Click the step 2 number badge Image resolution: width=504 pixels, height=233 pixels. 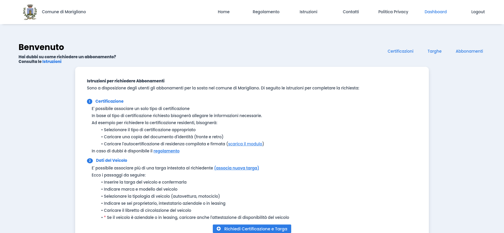pyautogui.click(x=90, y=161)
